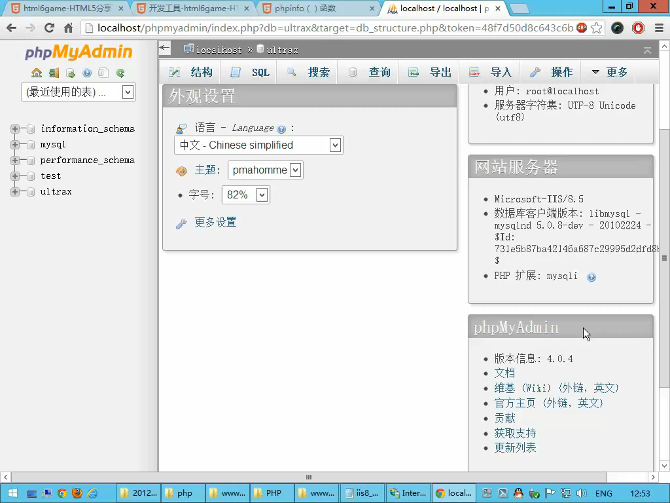Screen dimensions: 670x503
Task: Open the 官方主页 (Official homepage) link
Action: click(x=549, y=403)
